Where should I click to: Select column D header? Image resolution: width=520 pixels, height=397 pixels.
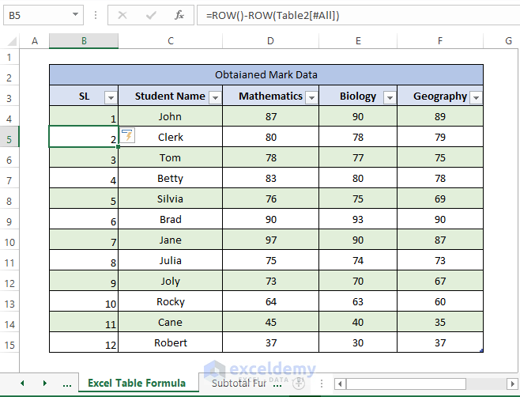coord(270,41)
